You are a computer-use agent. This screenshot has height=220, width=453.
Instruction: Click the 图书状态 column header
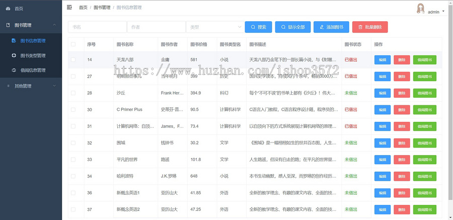coord(353,44)
